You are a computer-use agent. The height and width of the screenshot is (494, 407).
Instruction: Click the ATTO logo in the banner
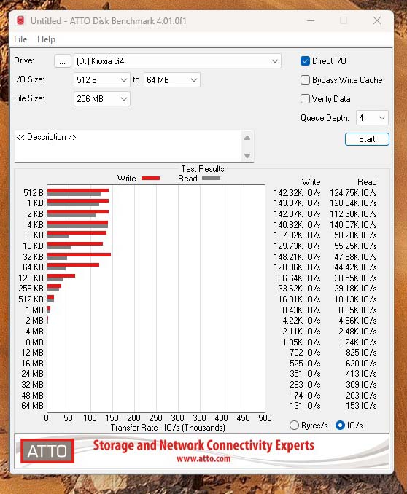pyautogui.click(x=47, y=451)
